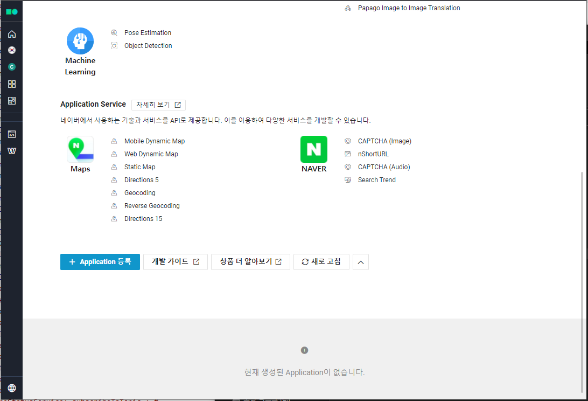Click the icon beside Pose Estimation
Viewport: 588px width, 401px height.
click(114, 33)
